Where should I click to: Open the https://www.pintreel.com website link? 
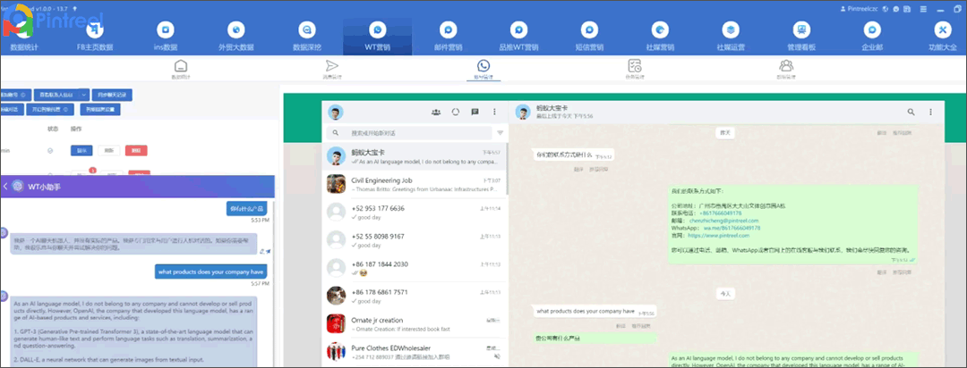[x=718, y=235]
